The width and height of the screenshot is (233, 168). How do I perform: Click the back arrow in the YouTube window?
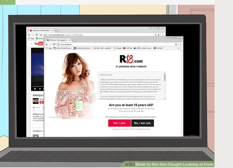click(29, 35)
